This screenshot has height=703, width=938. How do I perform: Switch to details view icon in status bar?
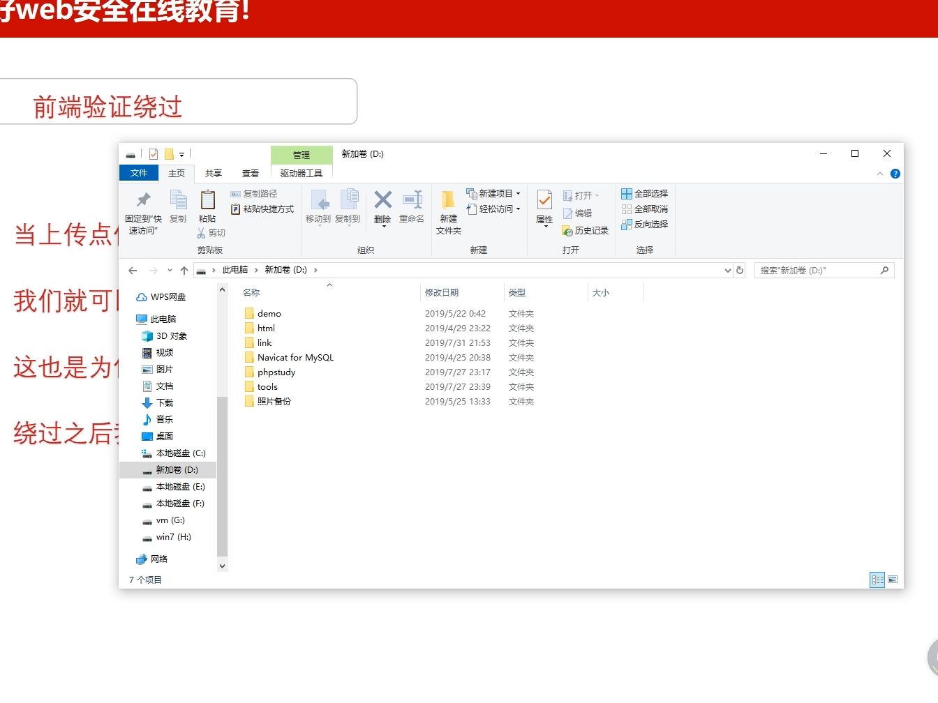pos(877,580)
